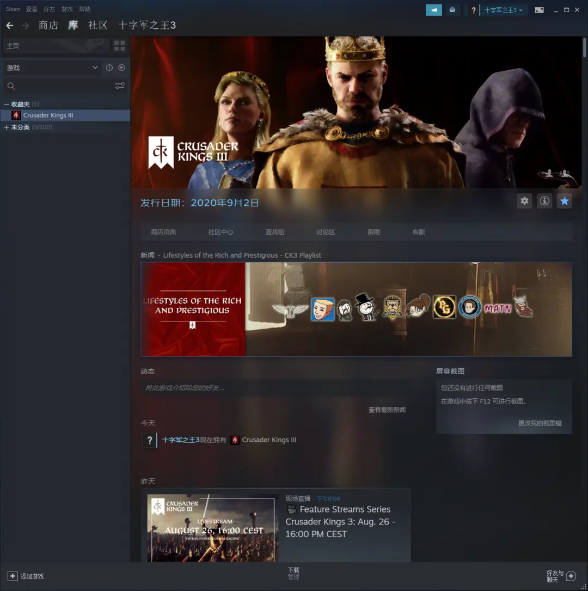Click the back navigation arrow
Viewport: 588px width, 591px height.
(x=10, y=25)
